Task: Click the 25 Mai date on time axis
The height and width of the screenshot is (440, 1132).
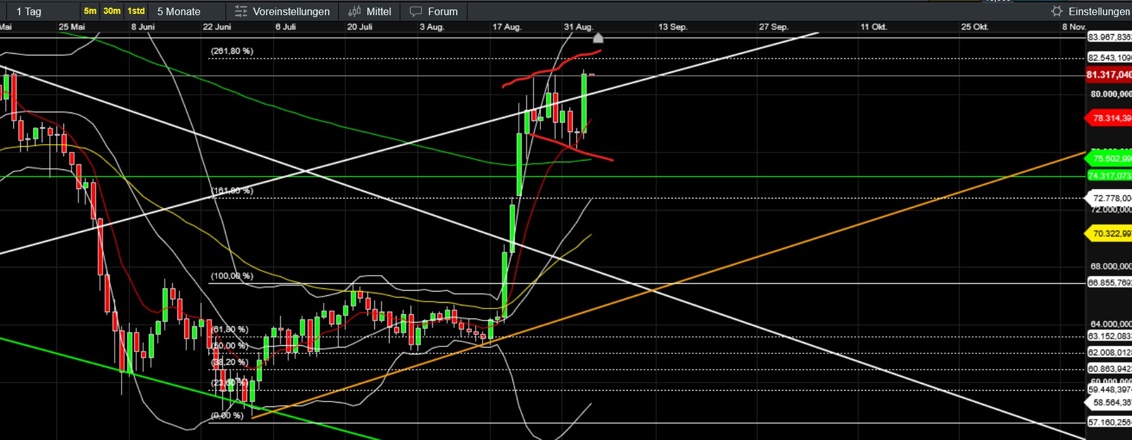Action: (x=72, y=27)
